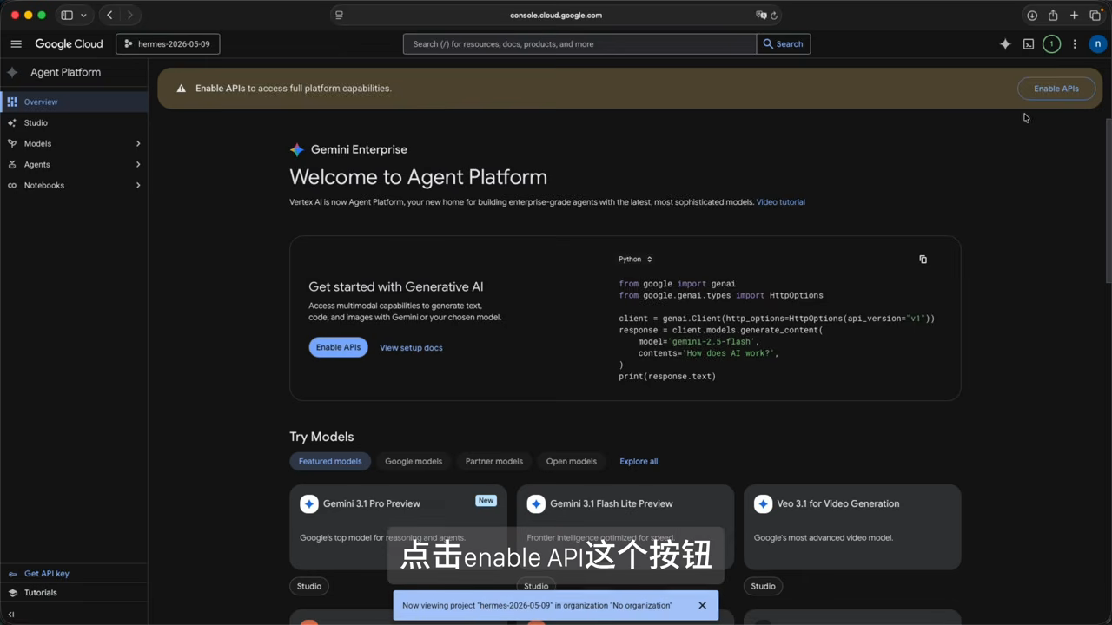Go back in the browser

tap(109, 15)
